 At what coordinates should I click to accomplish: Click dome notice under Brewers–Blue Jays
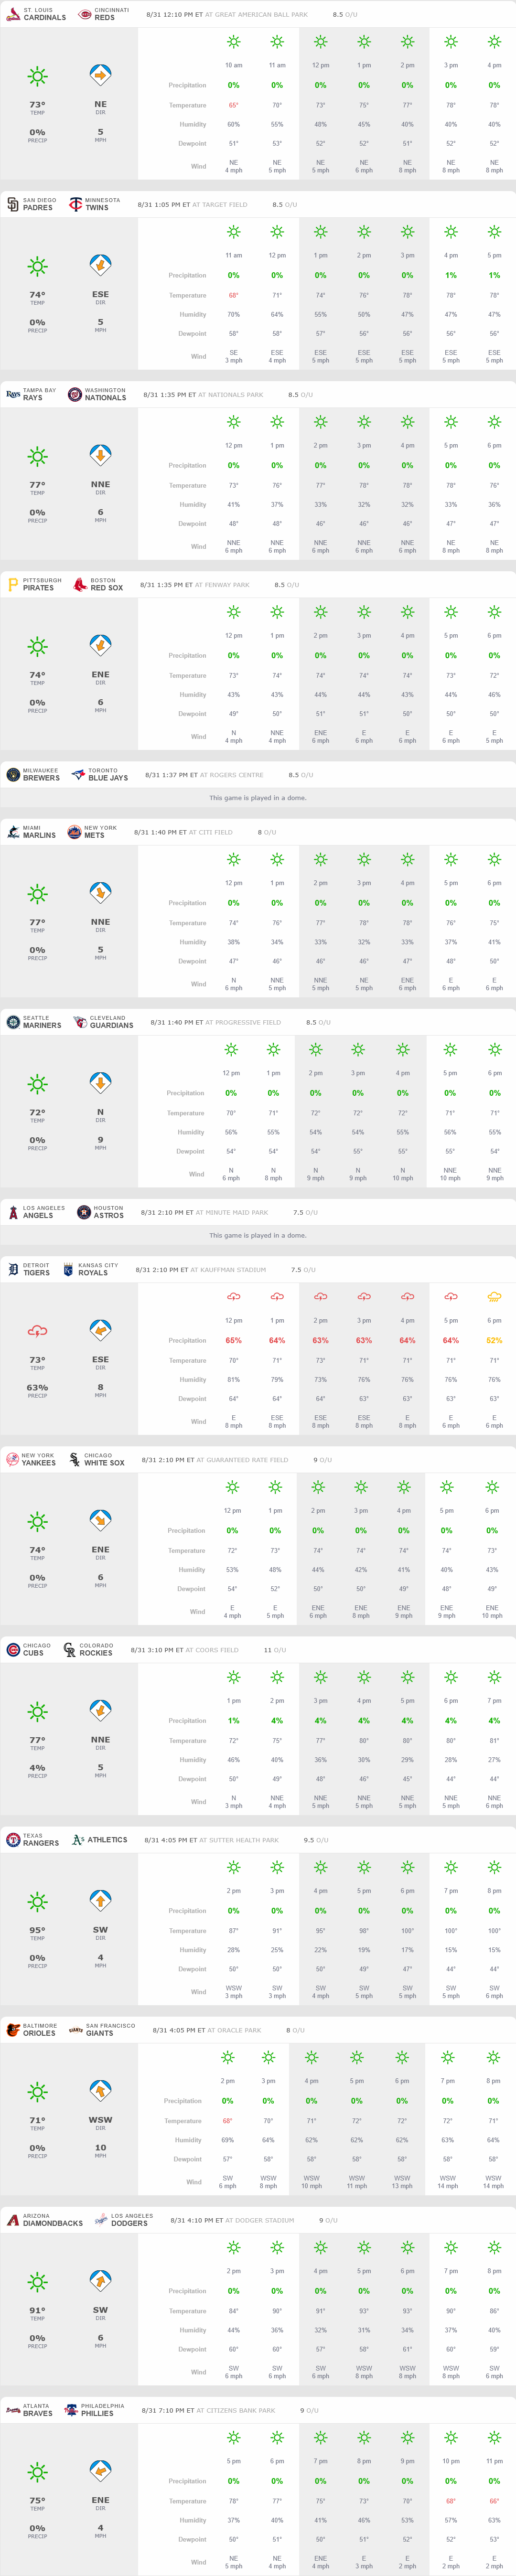258,798
